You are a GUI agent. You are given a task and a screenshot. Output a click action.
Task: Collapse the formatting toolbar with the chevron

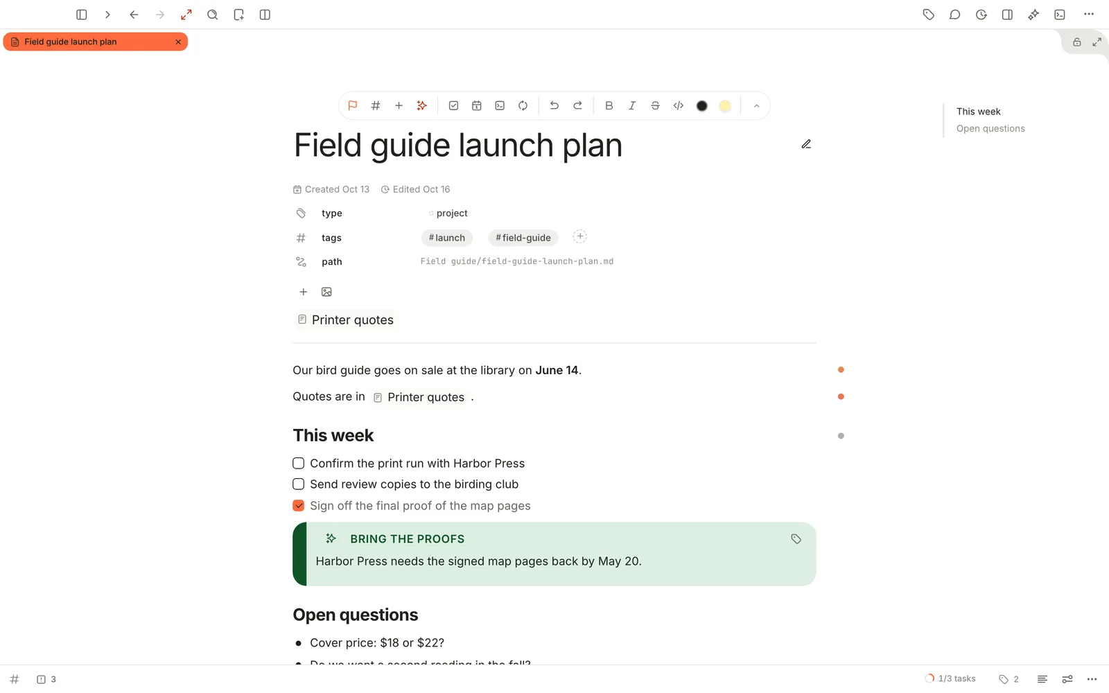click(x=756, y=106)
